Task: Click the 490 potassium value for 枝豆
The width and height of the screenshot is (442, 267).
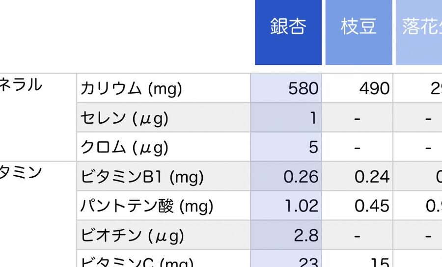Action: tap(374, 89)
